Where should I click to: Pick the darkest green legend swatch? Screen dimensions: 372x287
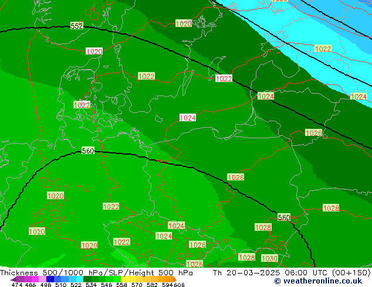pos(87,279)
